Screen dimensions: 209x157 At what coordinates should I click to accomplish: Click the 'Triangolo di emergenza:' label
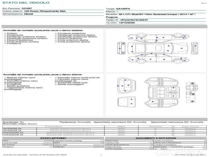(x=165, y=145)
